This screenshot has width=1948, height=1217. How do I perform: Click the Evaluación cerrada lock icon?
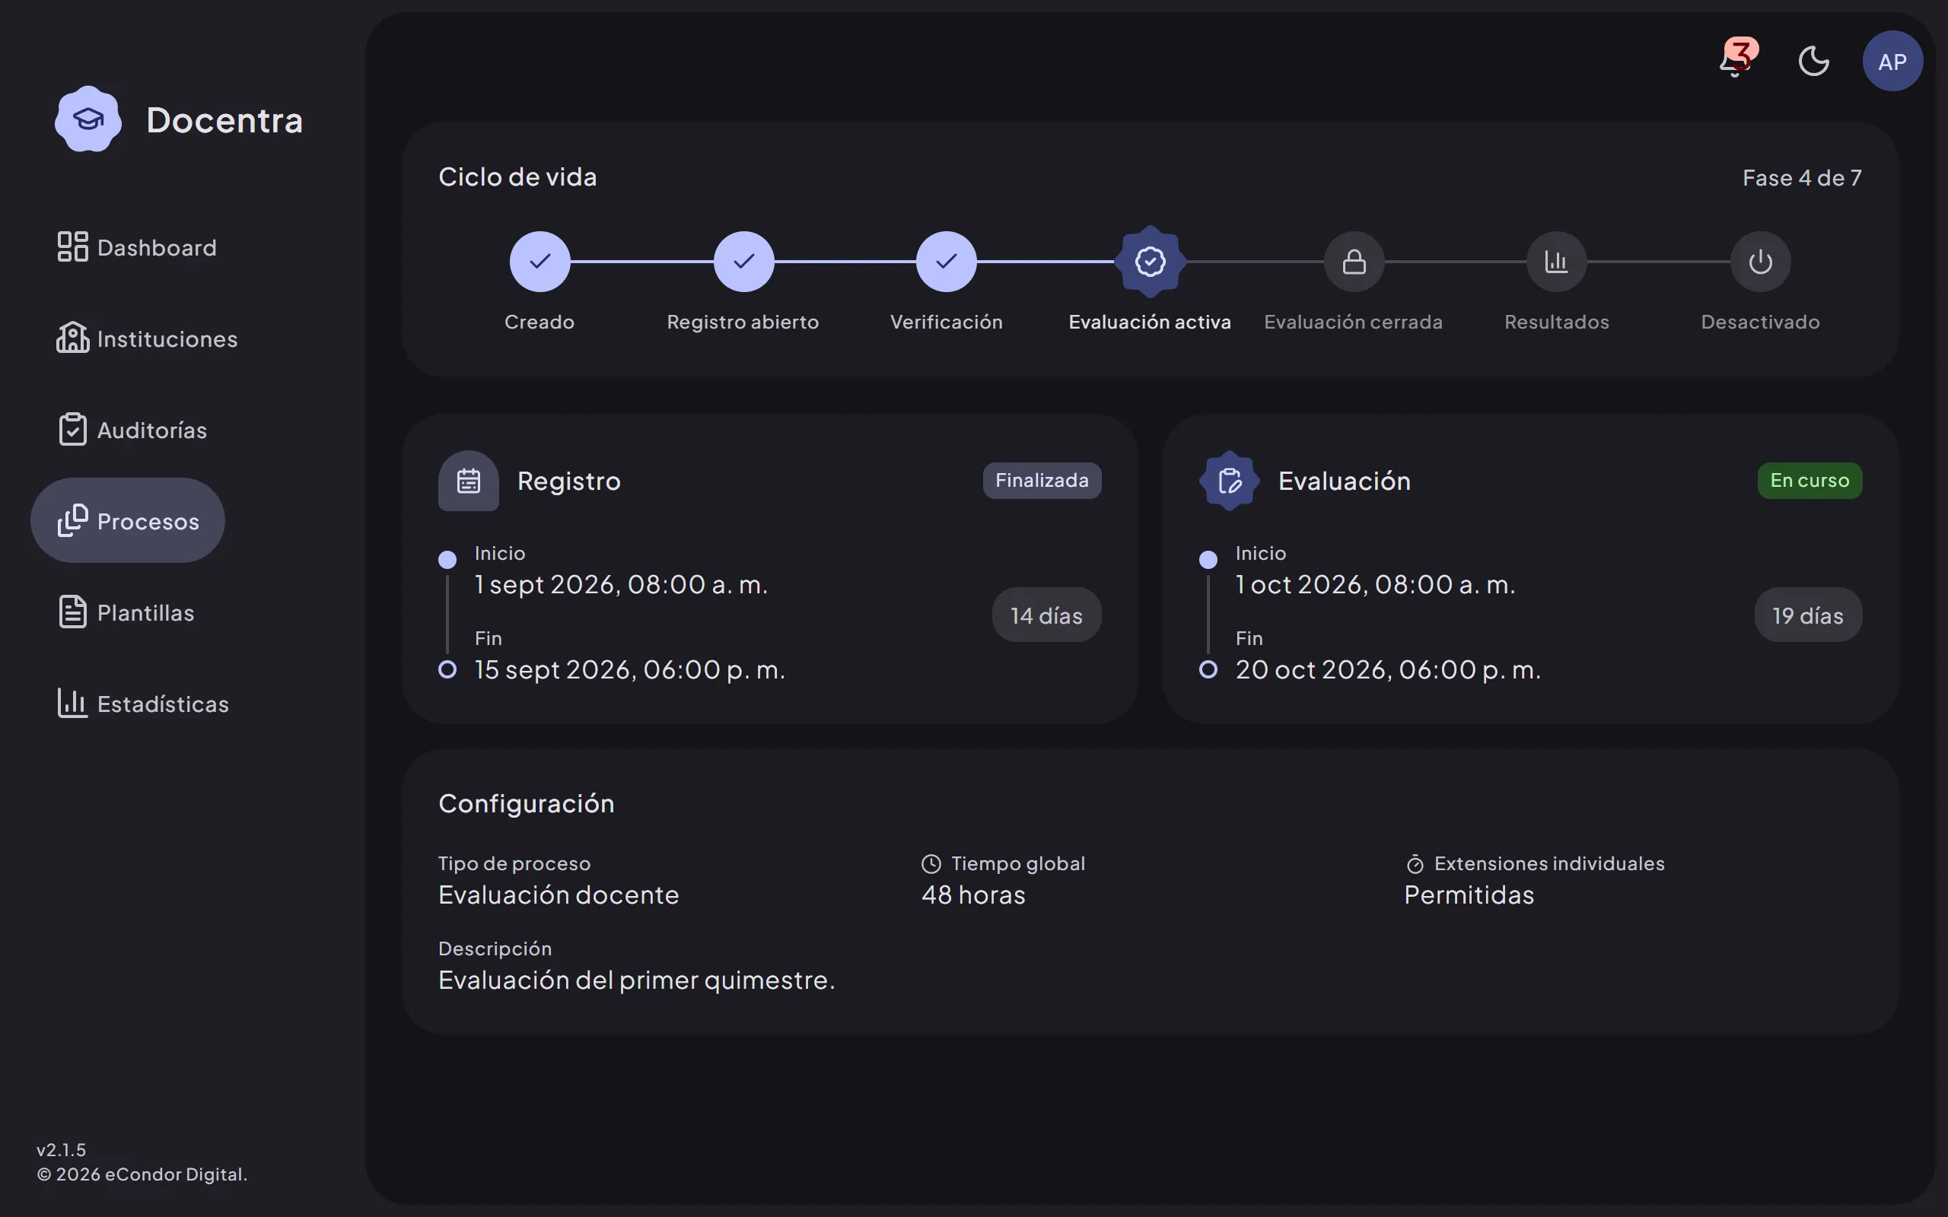[1354, 262]
